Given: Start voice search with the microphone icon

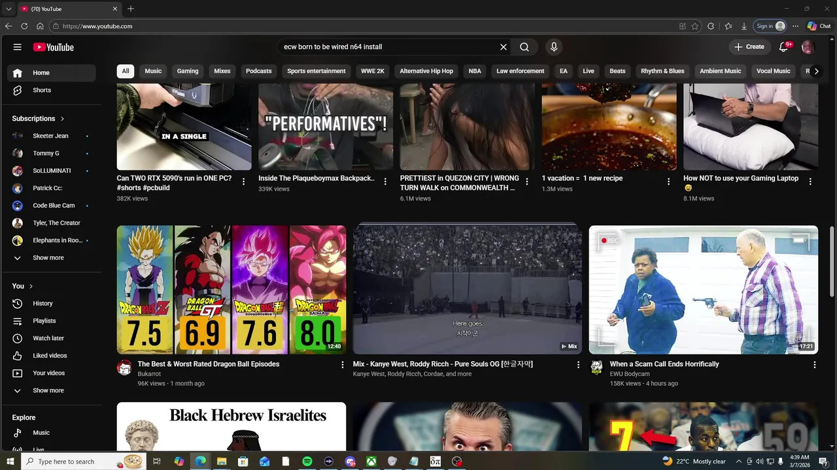Looking at the screenshot, I should tap(554, 47).
